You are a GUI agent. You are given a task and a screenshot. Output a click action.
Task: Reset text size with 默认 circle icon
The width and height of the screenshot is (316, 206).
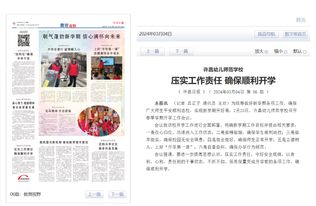click(305, 52)
